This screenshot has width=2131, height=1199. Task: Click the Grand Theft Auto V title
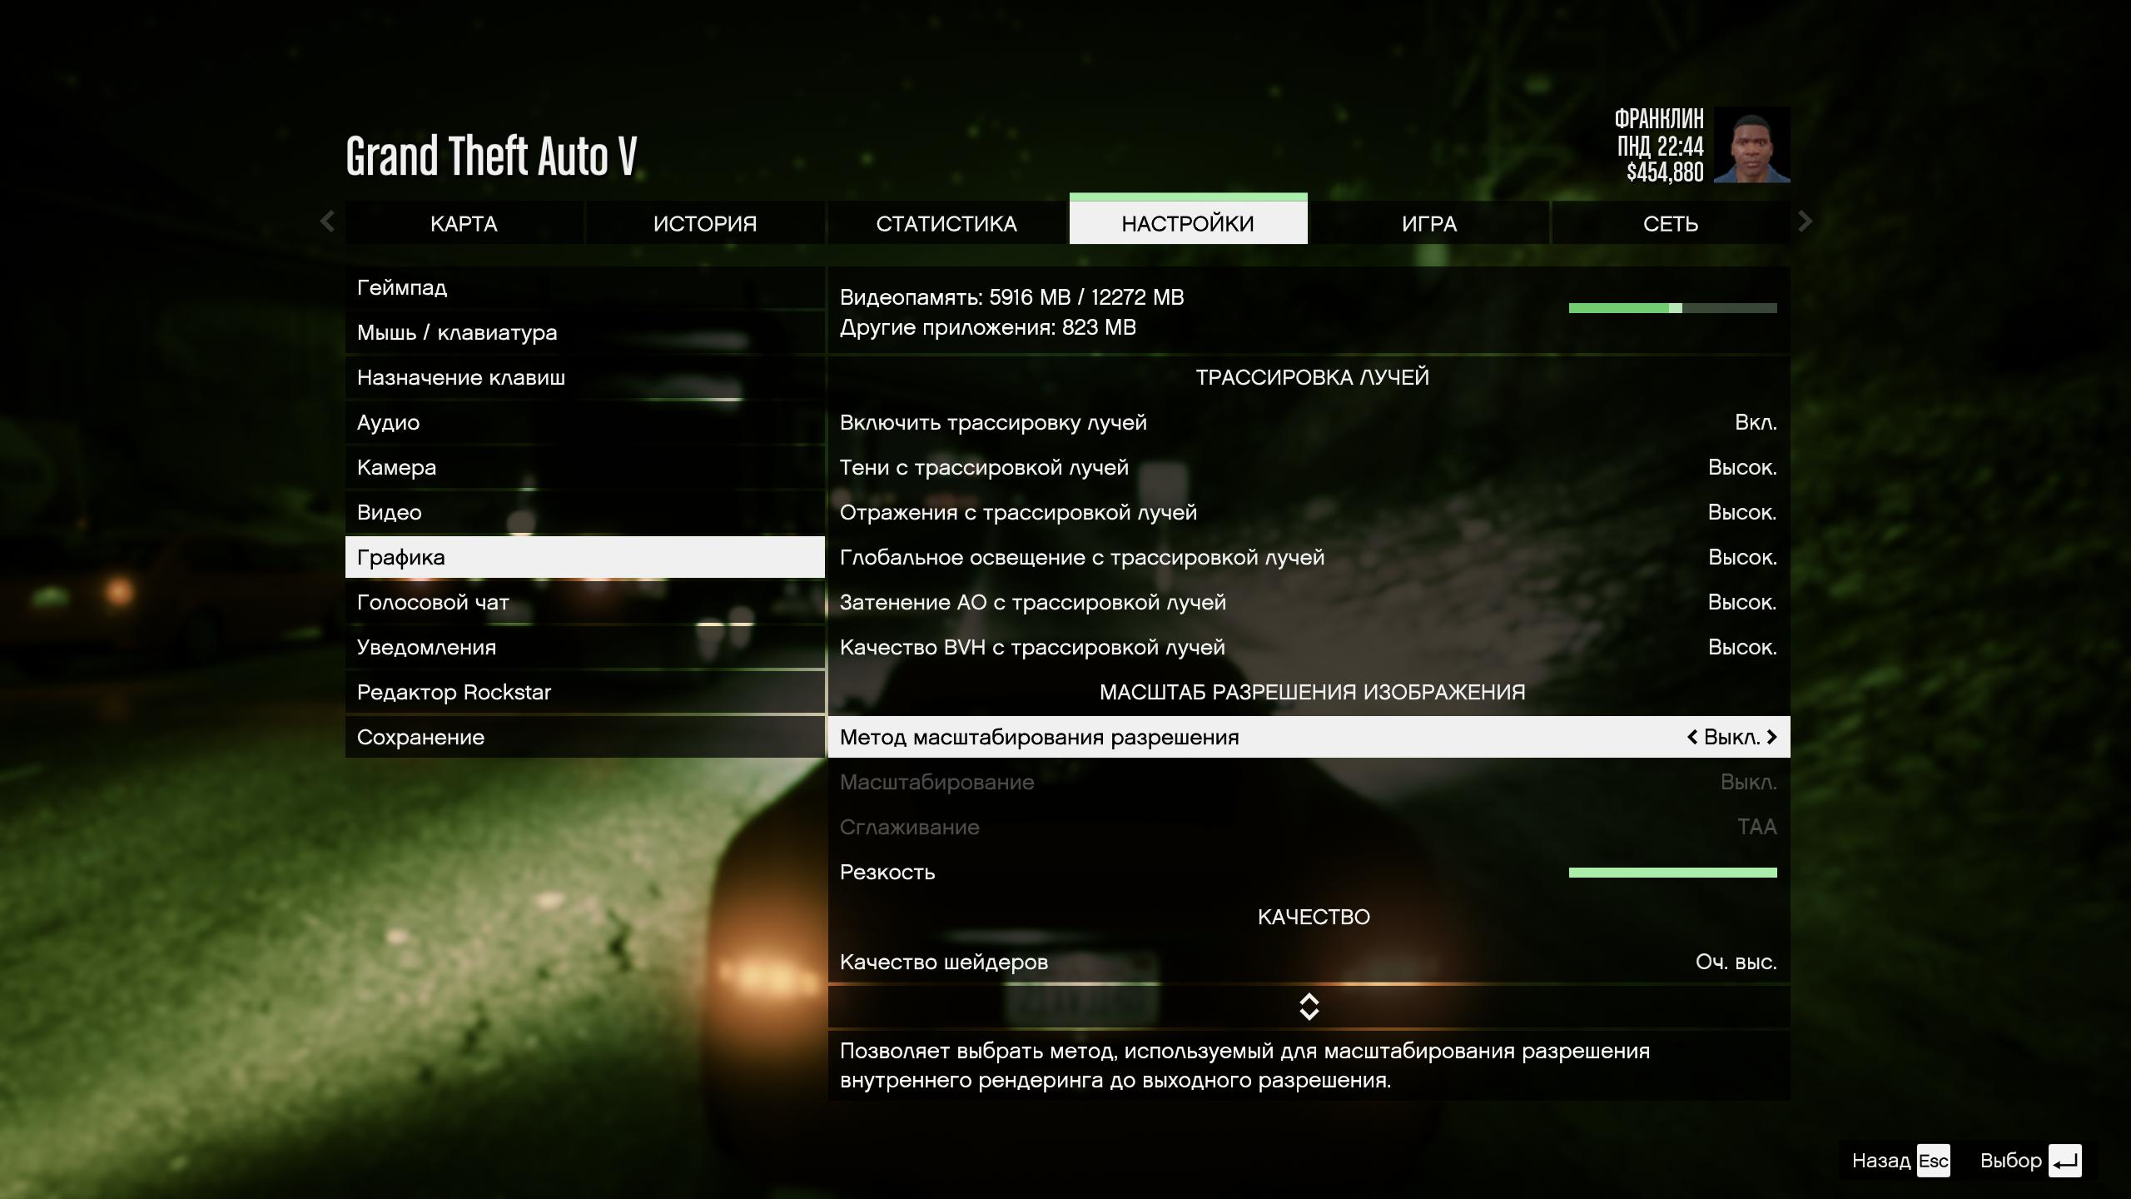[492, 156]
